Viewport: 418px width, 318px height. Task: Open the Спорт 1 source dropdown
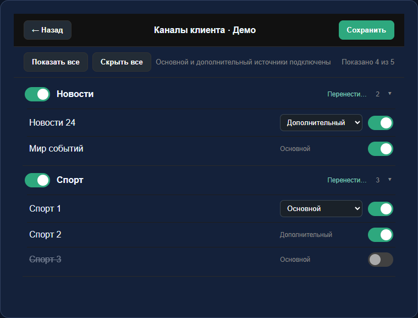tap(321, 209)
